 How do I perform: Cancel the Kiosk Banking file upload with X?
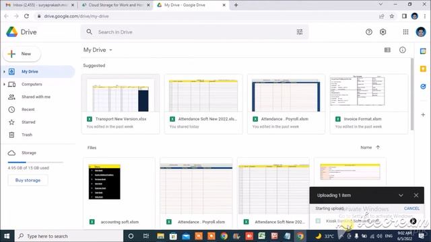pos(413,221)
